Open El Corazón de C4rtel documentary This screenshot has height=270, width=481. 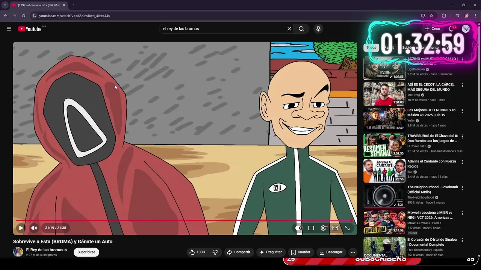point(432,242)
